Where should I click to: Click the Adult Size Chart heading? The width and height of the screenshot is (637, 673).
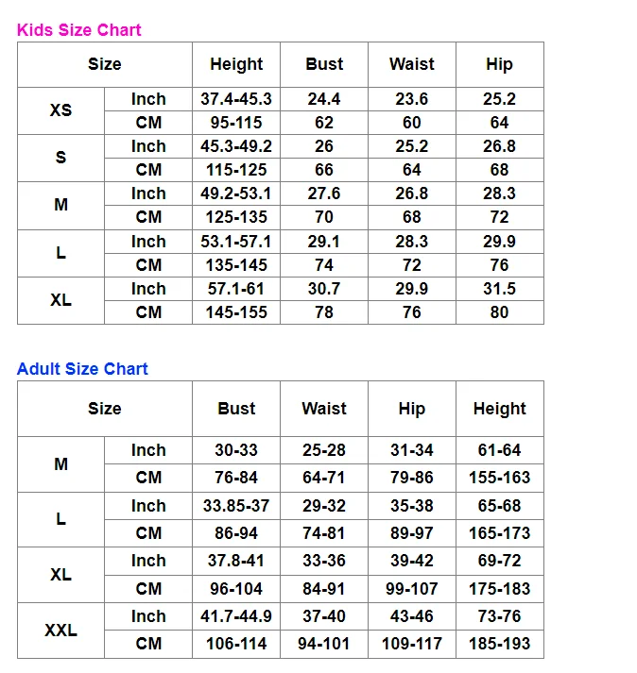[82, 369]
